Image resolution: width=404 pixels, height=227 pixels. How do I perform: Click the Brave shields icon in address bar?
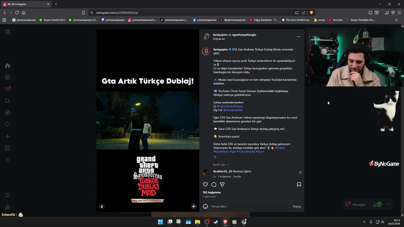(x=311, y=13)
